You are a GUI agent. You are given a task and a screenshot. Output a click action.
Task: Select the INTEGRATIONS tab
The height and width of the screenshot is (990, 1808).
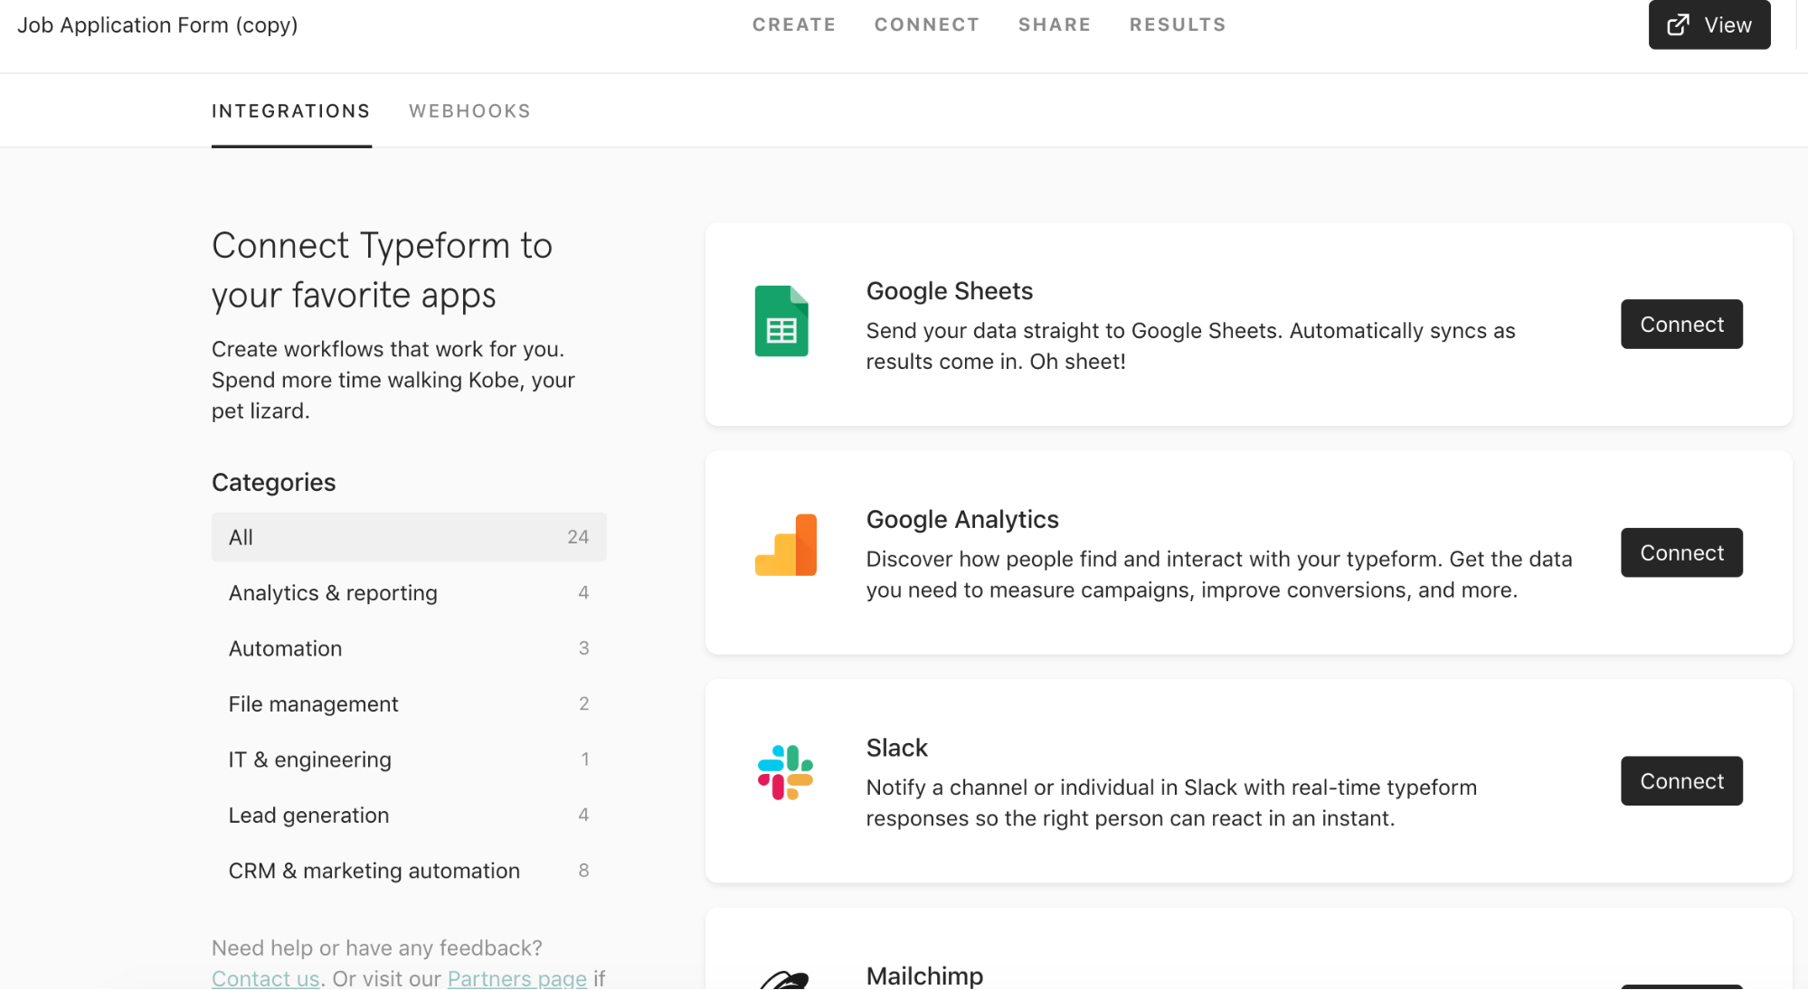point(291,111)
